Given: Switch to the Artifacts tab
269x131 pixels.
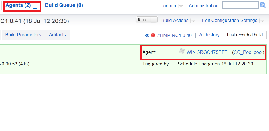Looking at the screenshot, I should pyautogui.click(x=57, y=35).
